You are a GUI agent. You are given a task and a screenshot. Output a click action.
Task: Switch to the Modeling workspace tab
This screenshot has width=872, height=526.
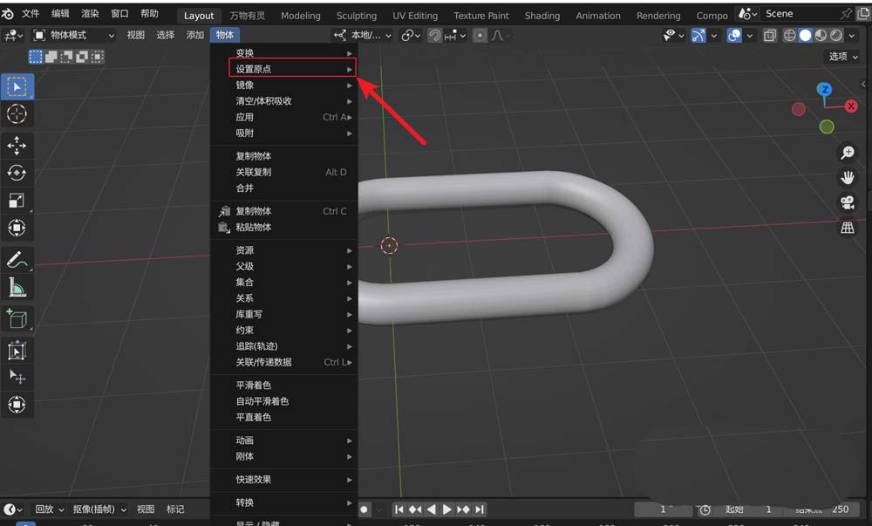tap(300, 15)
